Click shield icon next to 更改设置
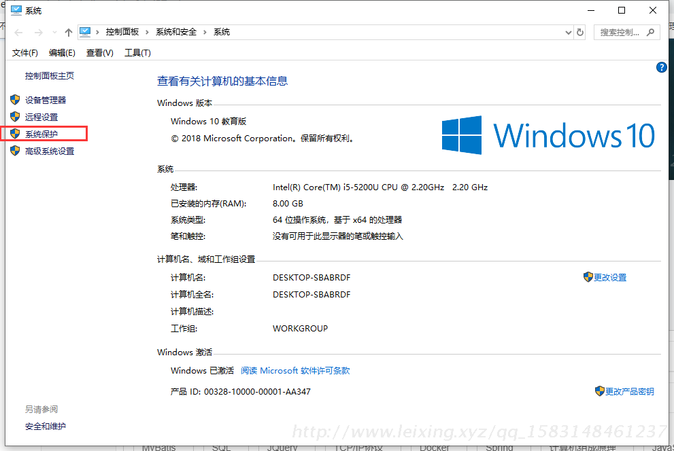The width and height of the screenshot is (674, 451). [588, 277]
